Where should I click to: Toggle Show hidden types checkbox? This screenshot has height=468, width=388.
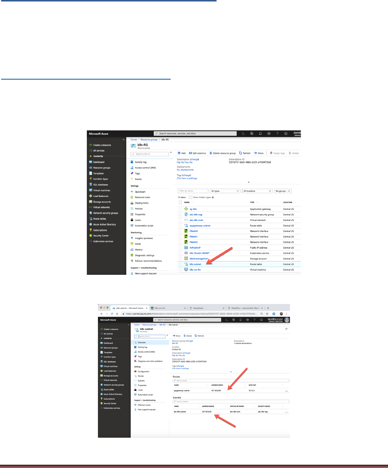coord(191,197)
